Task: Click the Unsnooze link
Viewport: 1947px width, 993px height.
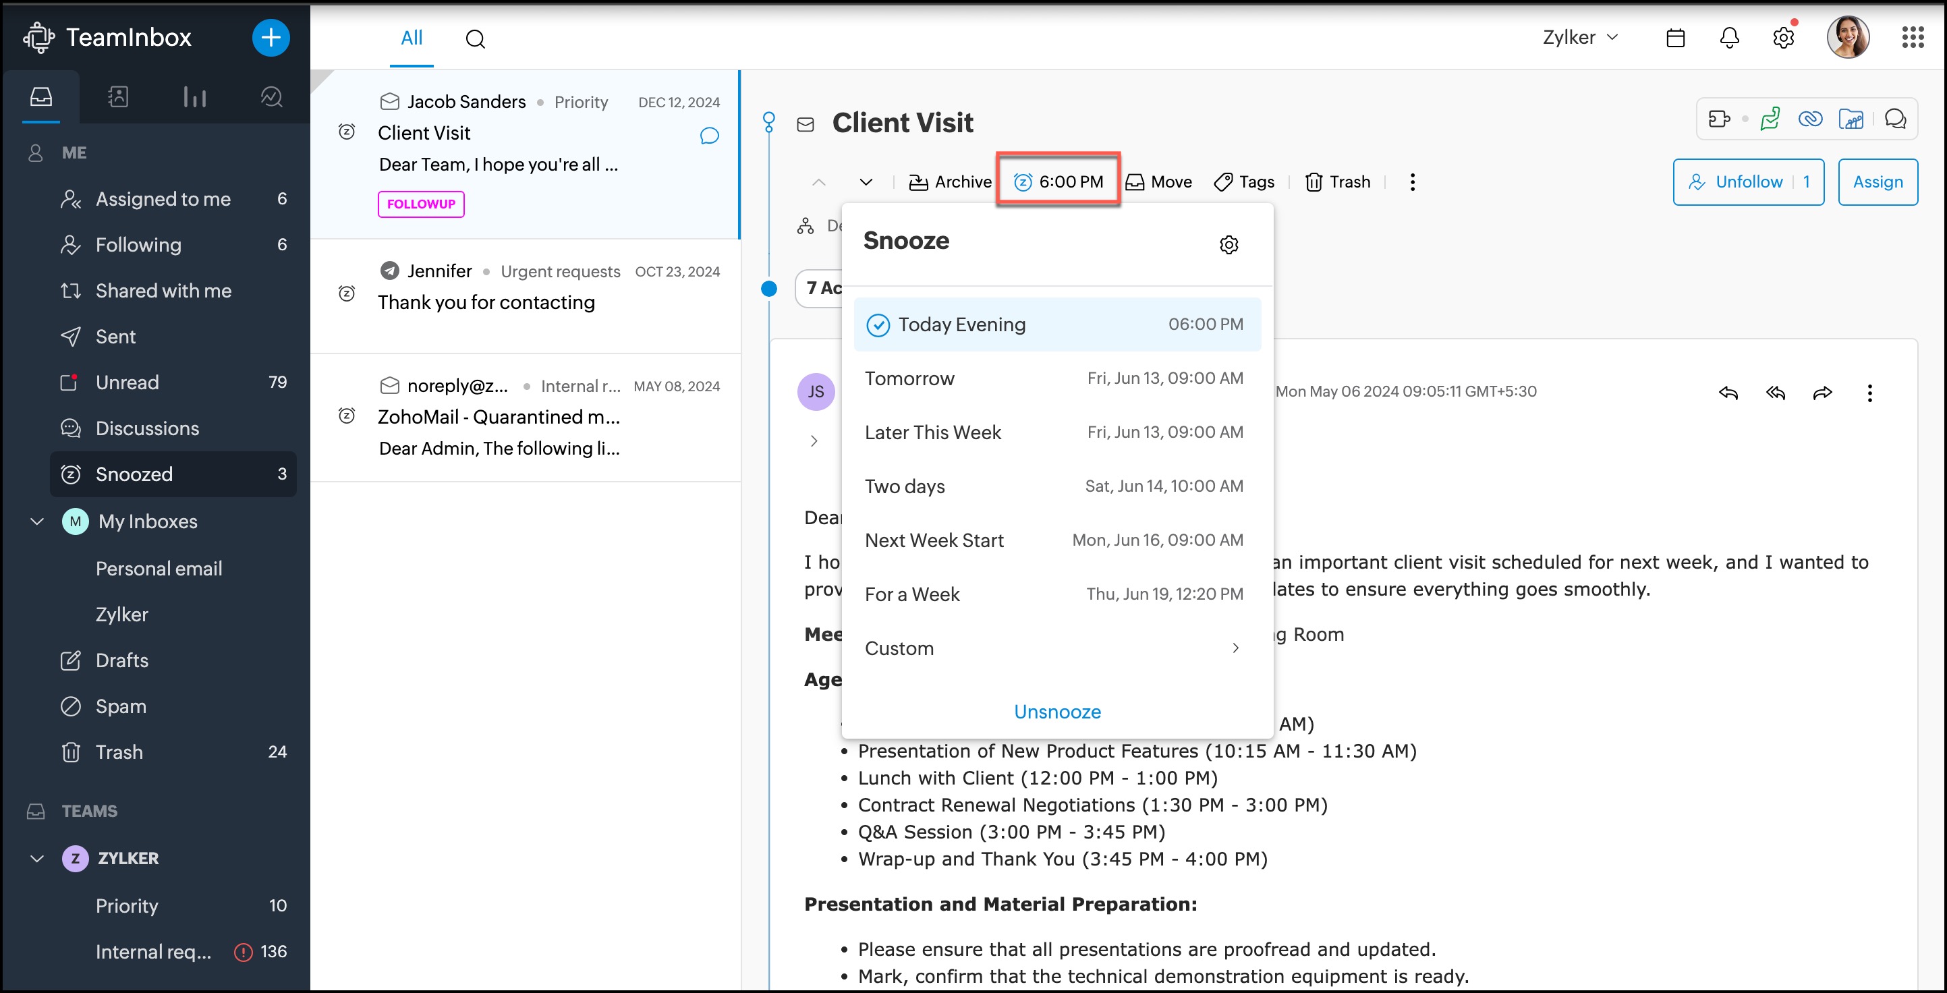Action: tap(1056, 711)
